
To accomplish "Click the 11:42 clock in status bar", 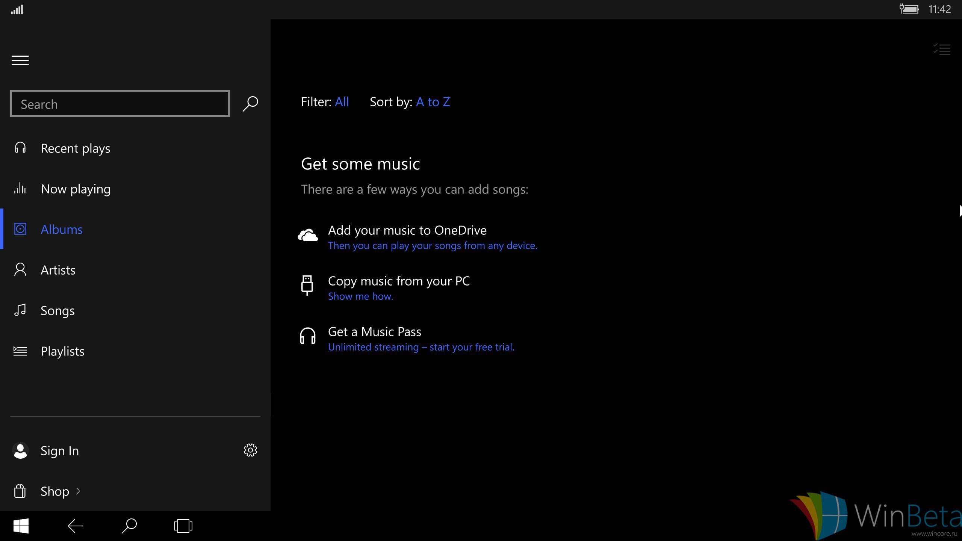I will pos(939,9).
